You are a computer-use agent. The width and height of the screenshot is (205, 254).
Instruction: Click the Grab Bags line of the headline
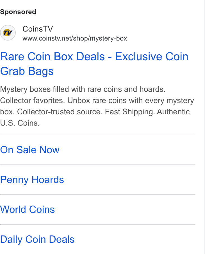click(27, 71)
